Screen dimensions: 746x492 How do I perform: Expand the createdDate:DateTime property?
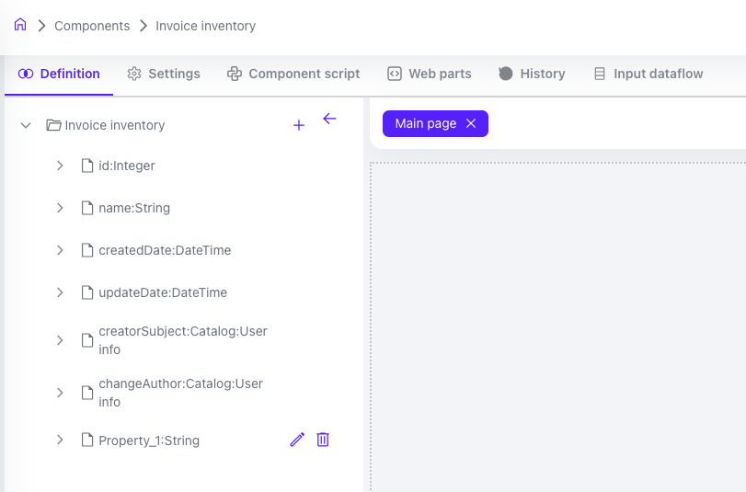(60, 250)
